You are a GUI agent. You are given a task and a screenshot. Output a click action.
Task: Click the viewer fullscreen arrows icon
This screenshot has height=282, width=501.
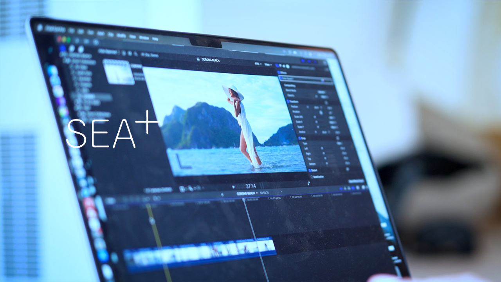(x=308, y=183)
